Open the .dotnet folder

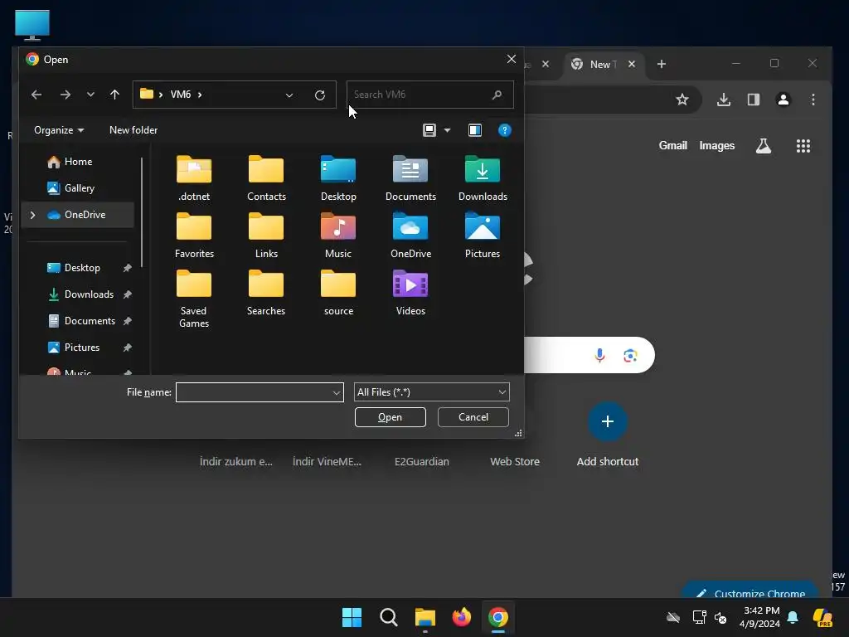(194, 178)
